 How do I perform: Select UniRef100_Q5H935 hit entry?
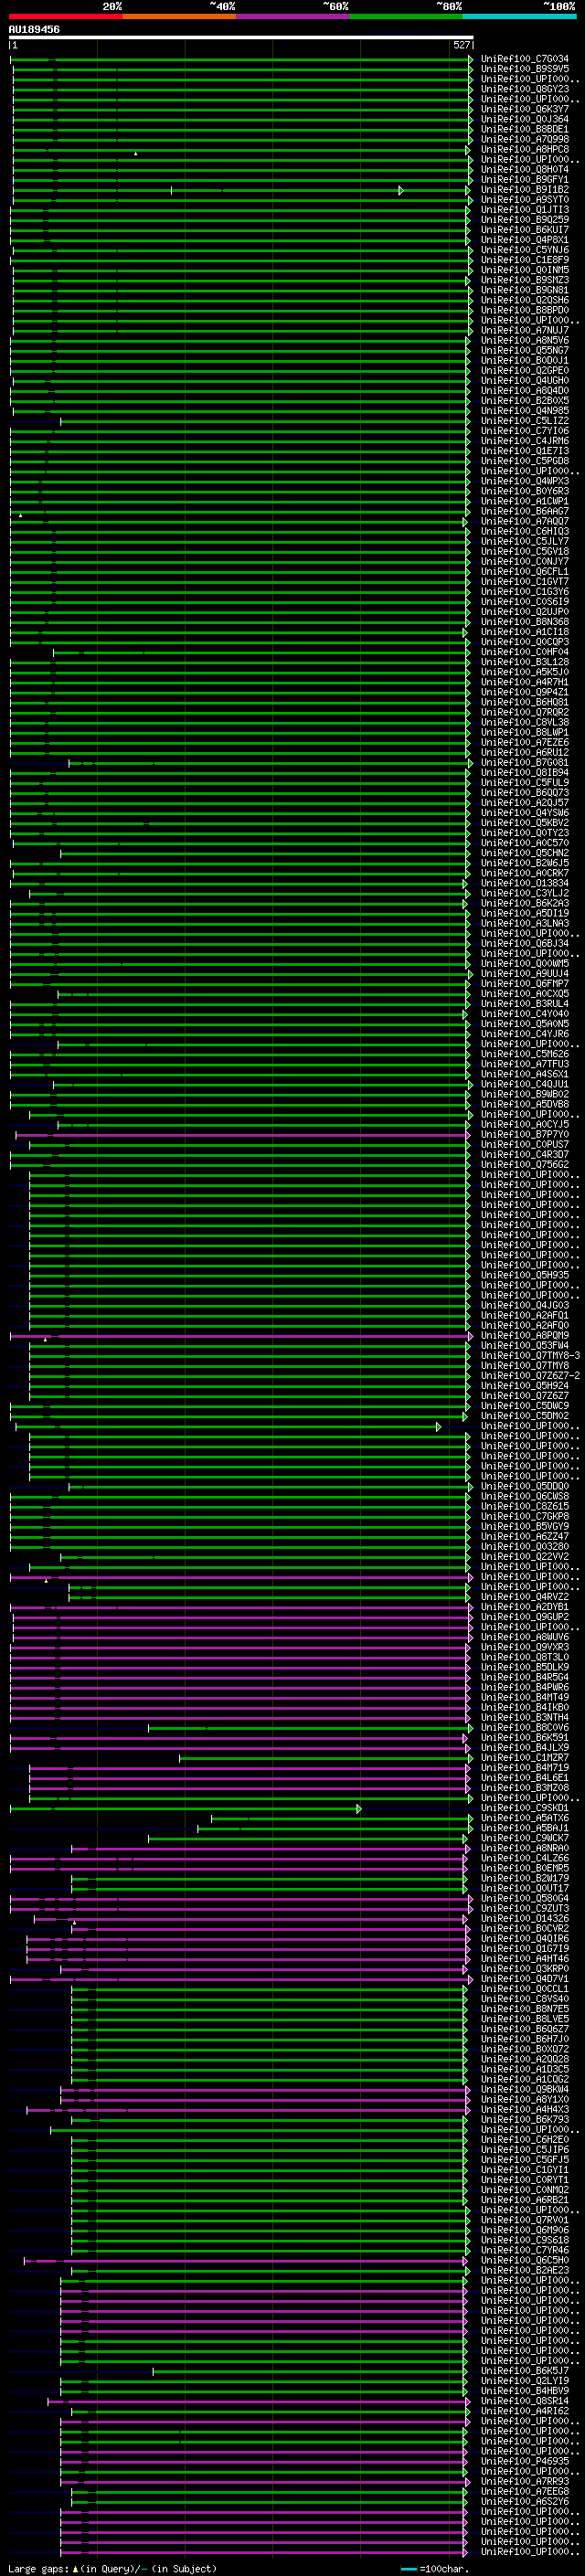[x=525, y=1275]
